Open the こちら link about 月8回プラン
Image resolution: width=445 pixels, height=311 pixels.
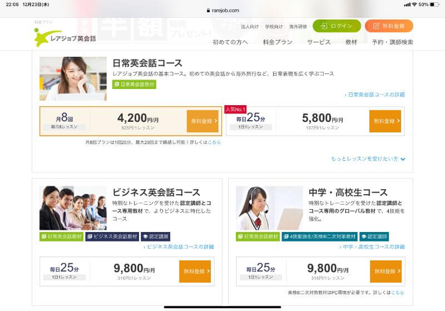click(214, 142)
